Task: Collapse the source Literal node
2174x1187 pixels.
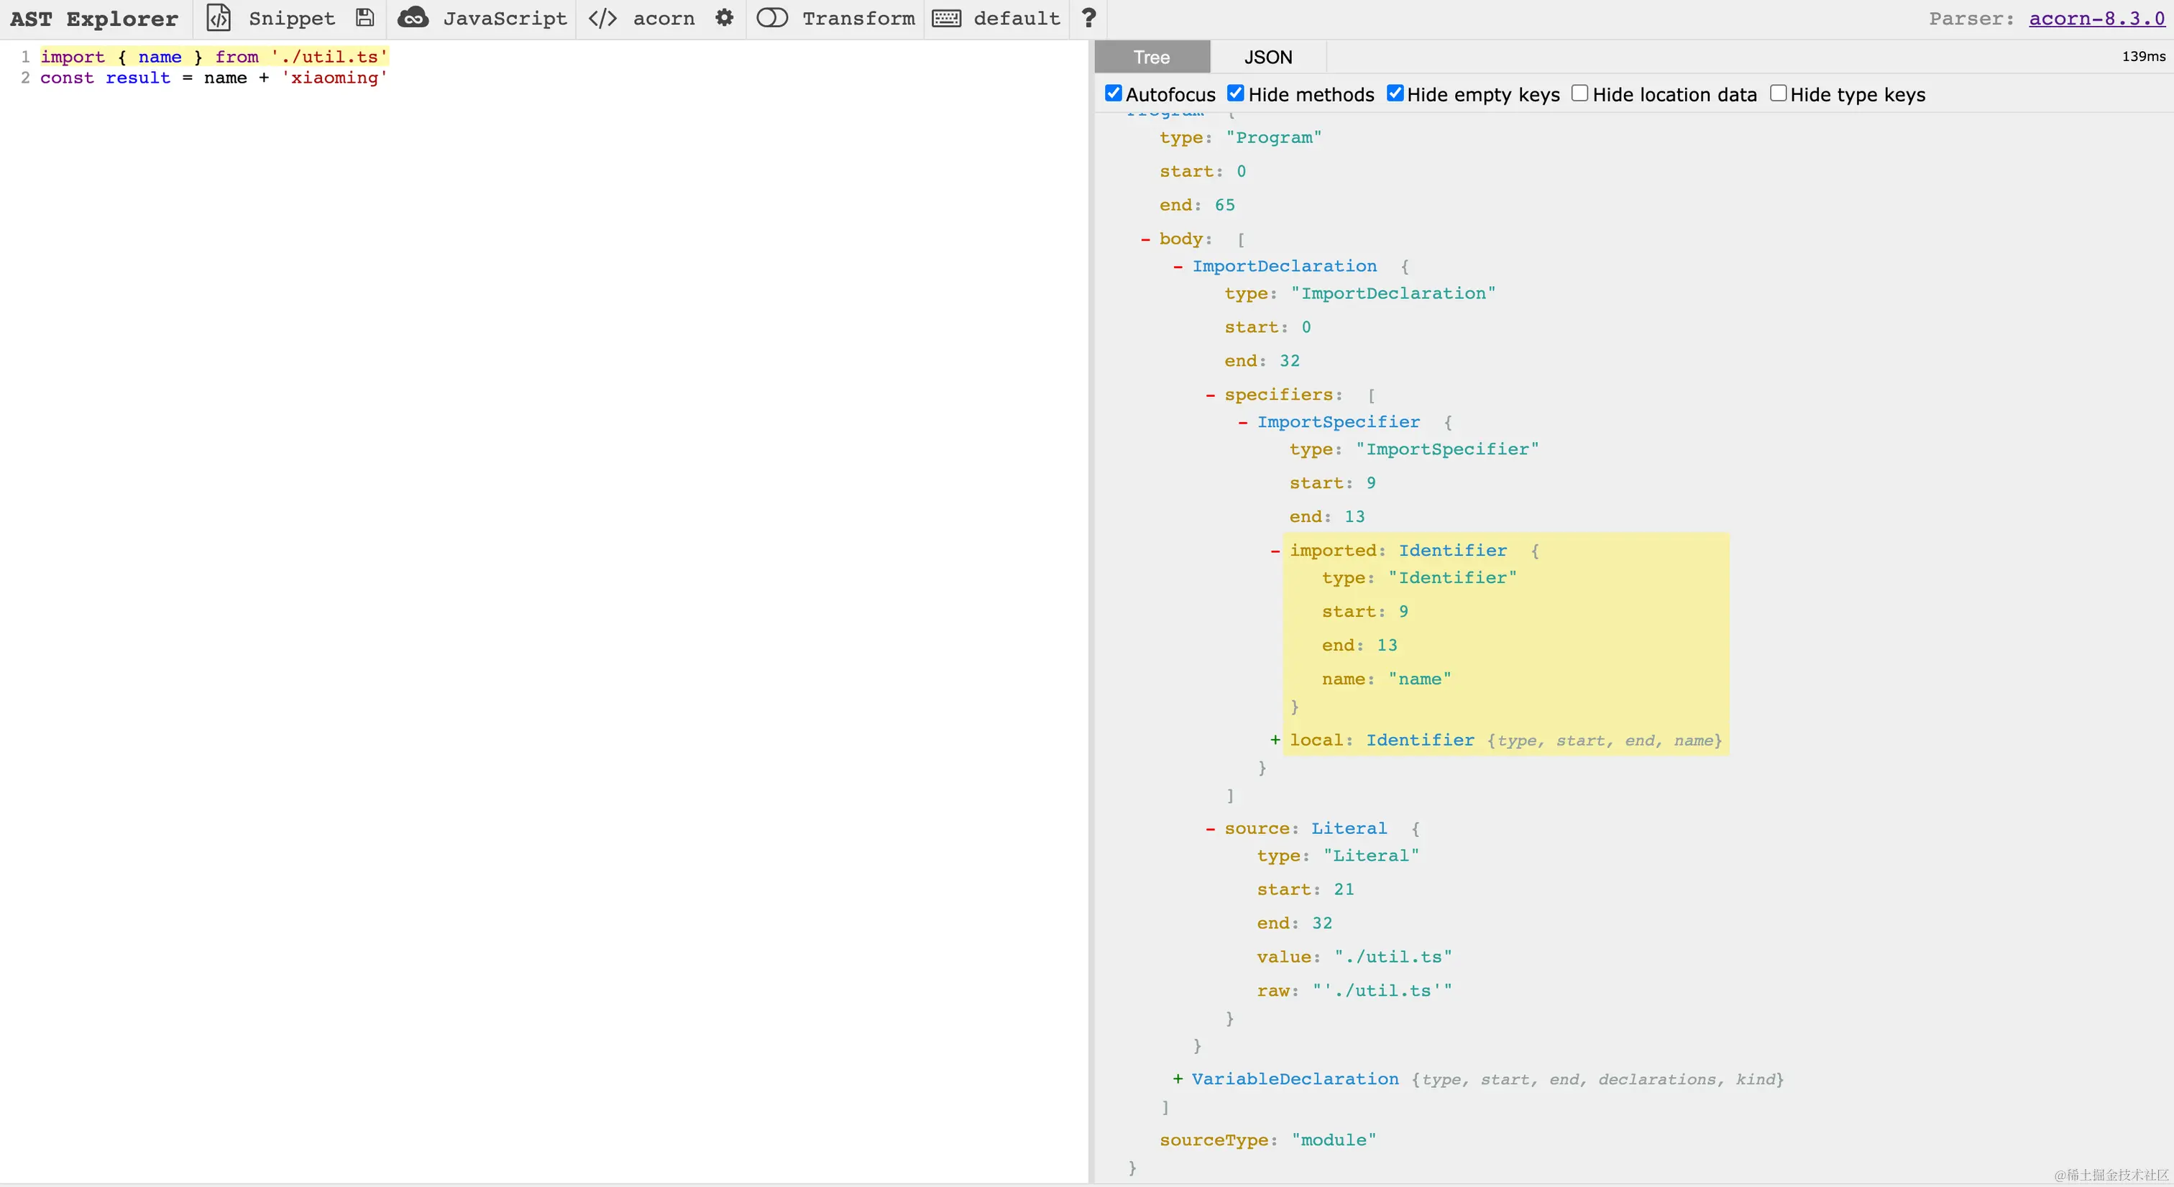Action: 1210,829
